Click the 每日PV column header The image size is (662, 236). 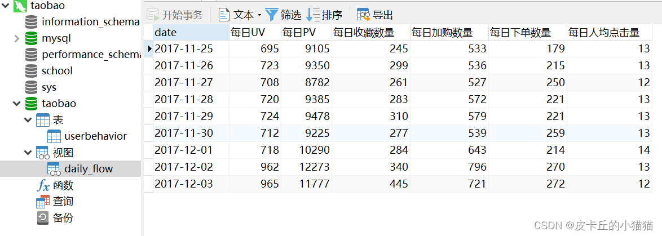click(x=307, y=32)
